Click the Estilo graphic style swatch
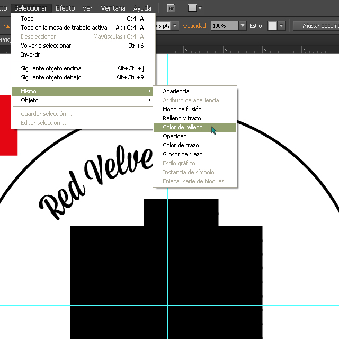 pos(272,26)
